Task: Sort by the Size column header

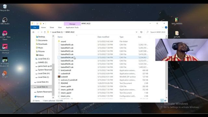Action: point(139,37)
